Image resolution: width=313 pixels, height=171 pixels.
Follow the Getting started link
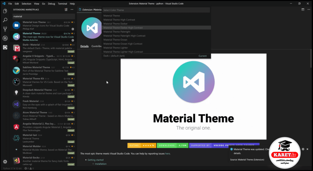click(x=95, y=160)
